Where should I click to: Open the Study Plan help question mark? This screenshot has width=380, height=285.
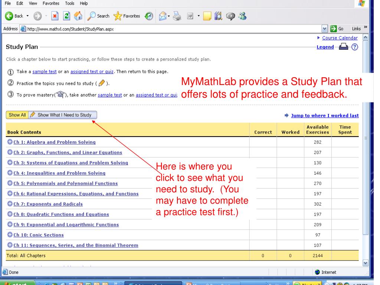[x=354, y=47]
